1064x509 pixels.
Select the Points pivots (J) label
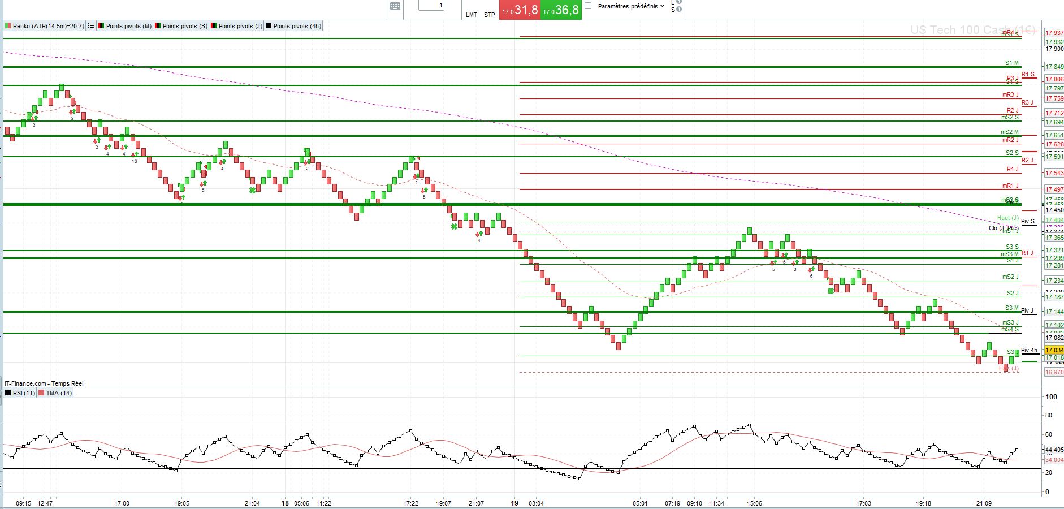[240, 26]
